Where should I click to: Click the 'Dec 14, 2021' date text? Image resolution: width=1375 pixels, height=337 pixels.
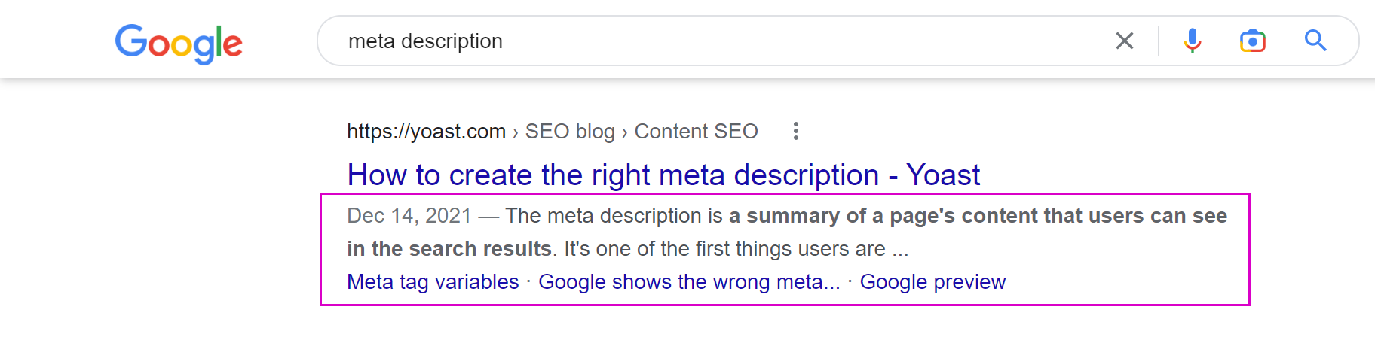point(409,216)
